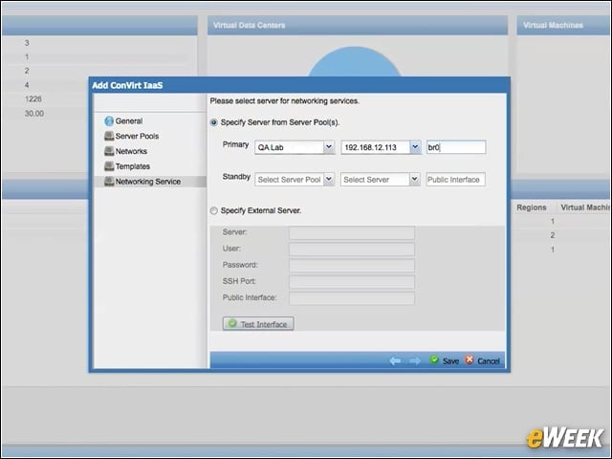The height and width of the screenshot is (459, 612).
Task: Click the Test Interface button
Action: pyautogui.click(x=258, y=323)
